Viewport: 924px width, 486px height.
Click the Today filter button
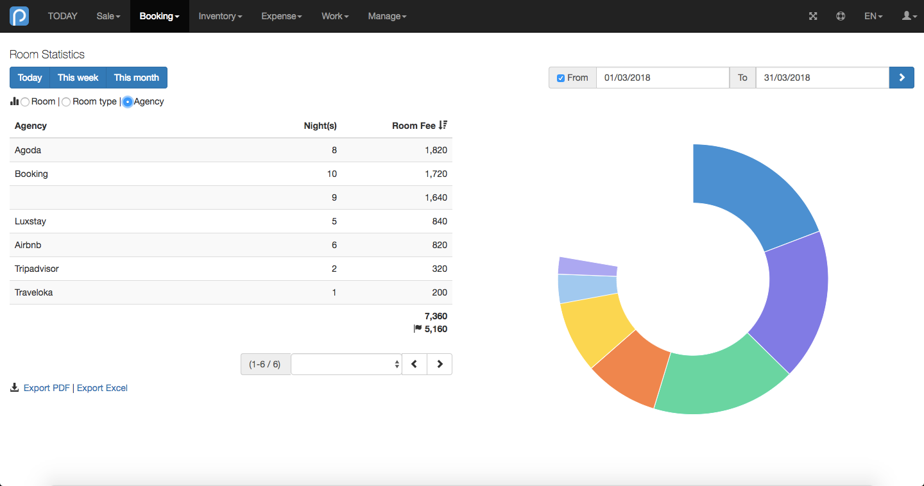[30, 78]
